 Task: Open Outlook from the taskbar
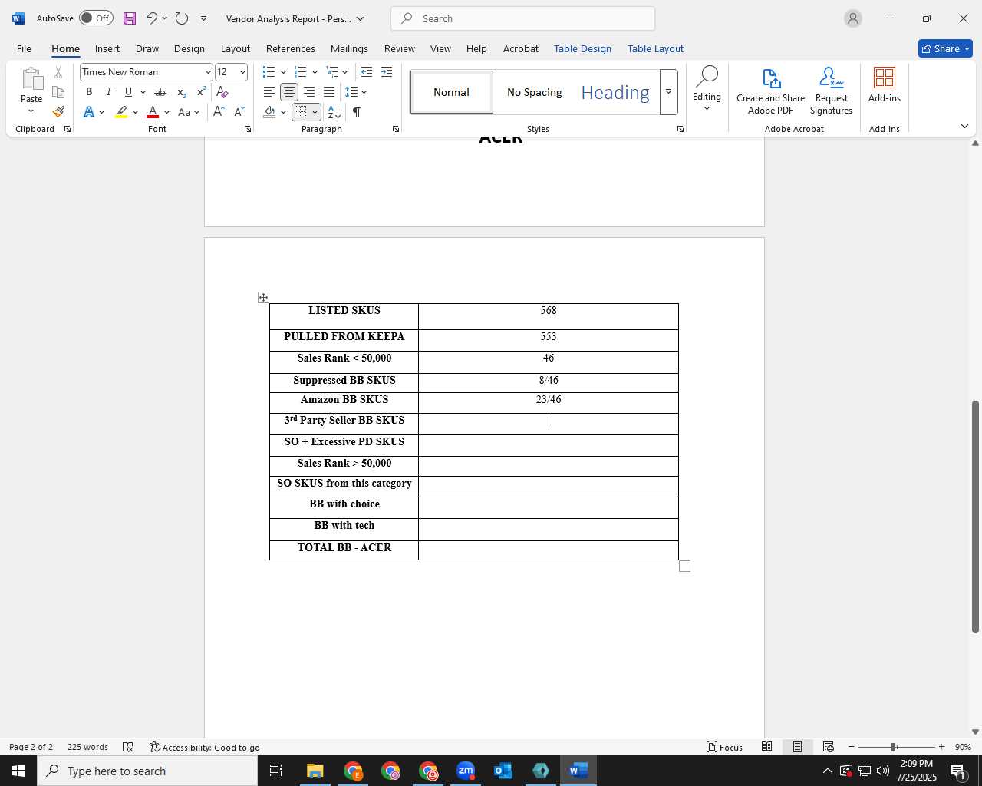coord(503,771)
